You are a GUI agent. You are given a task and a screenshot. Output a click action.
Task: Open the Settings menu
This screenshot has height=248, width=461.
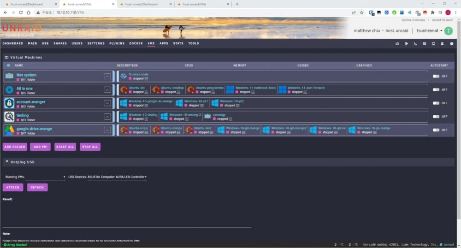pos(96,43)
